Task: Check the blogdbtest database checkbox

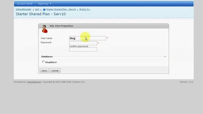Action: (x=43, y=62)
